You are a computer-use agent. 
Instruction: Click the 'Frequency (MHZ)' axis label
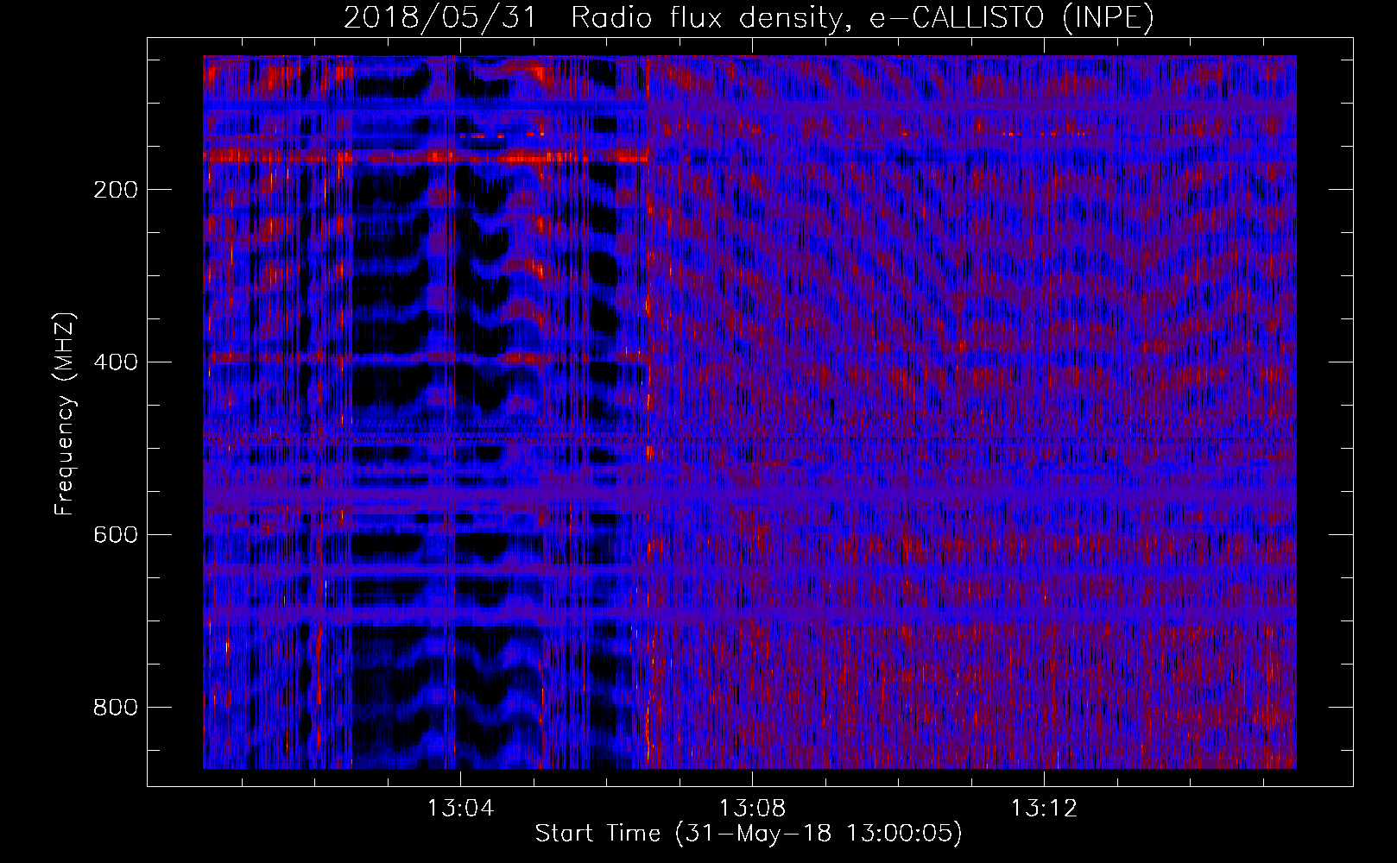(x=65, y=413)
